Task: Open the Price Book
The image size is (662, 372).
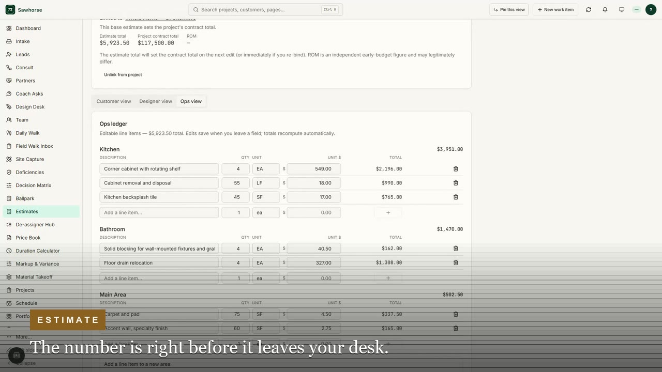Action: coord(41,238)
